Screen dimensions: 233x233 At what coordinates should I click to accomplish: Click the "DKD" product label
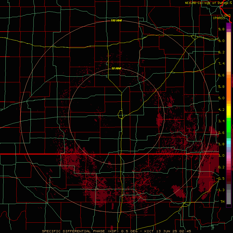click(228, 15)
